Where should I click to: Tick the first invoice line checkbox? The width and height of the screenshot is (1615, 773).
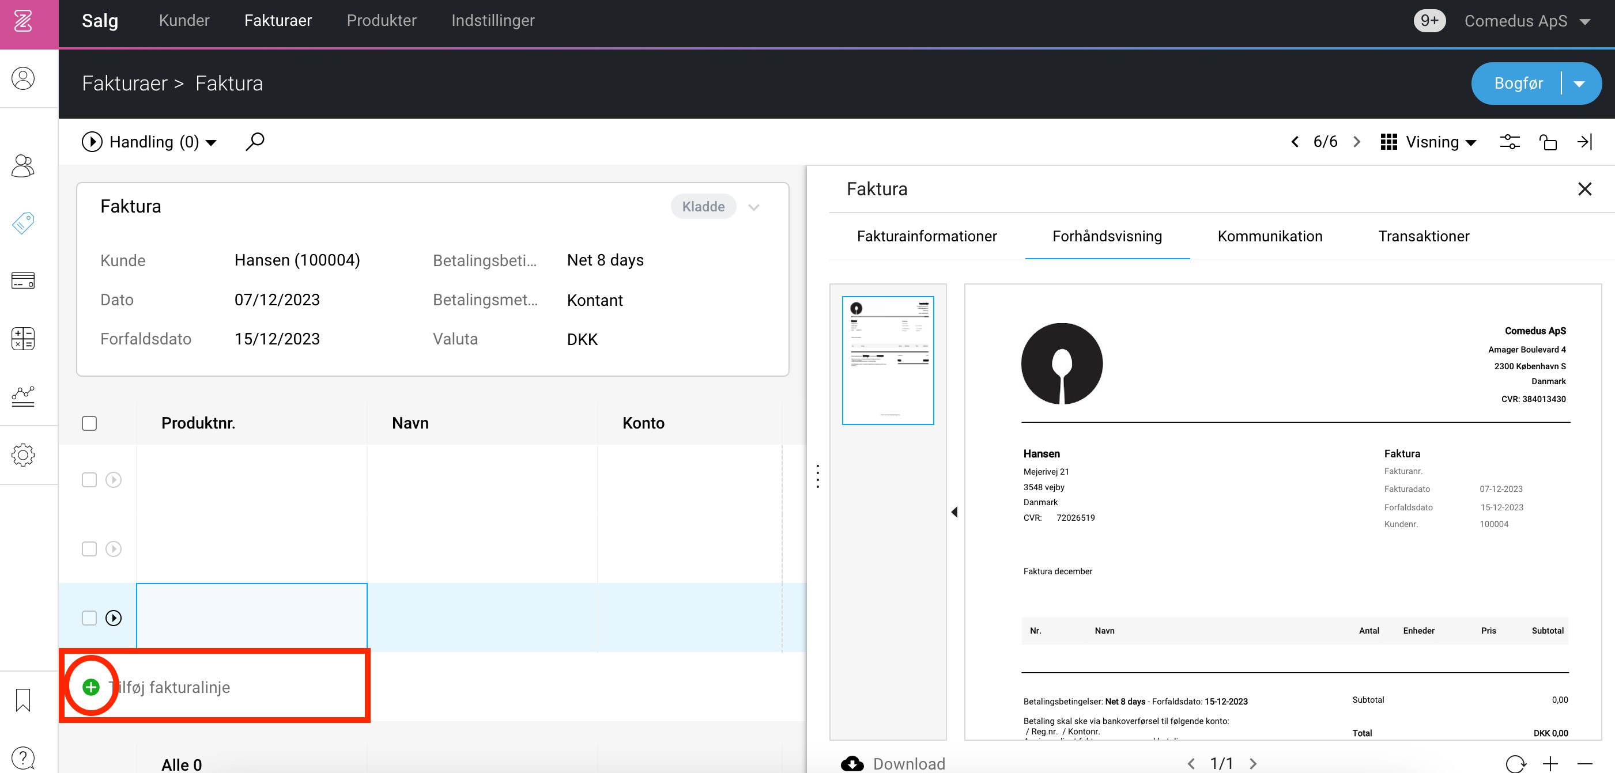[x=90, y=480]
